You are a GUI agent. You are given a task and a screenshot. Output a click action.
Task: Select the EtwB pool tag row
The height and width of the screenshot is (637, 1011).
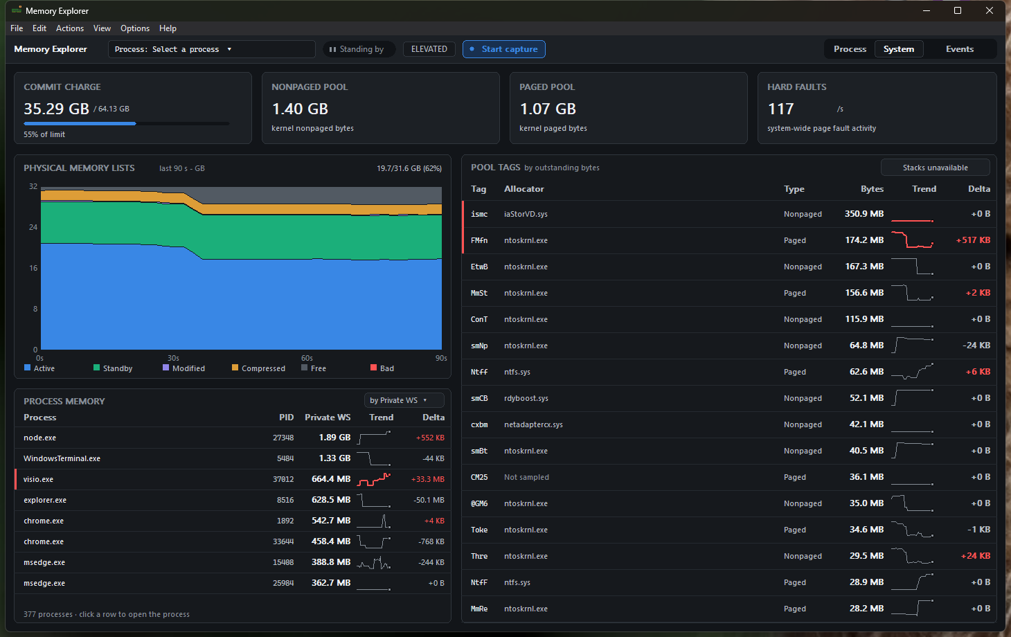(729, 267)
